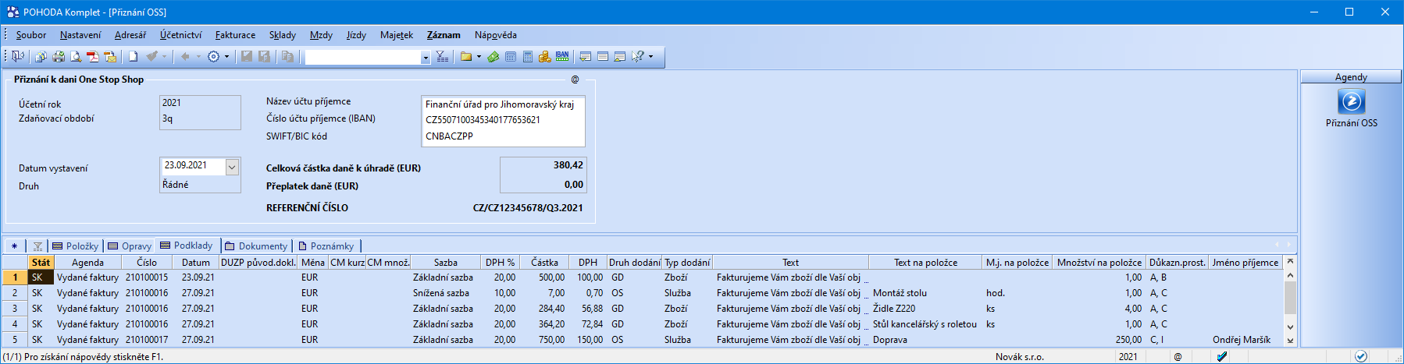
Task: Click the print icon in toolbar
Action: [x=59, y=56]
